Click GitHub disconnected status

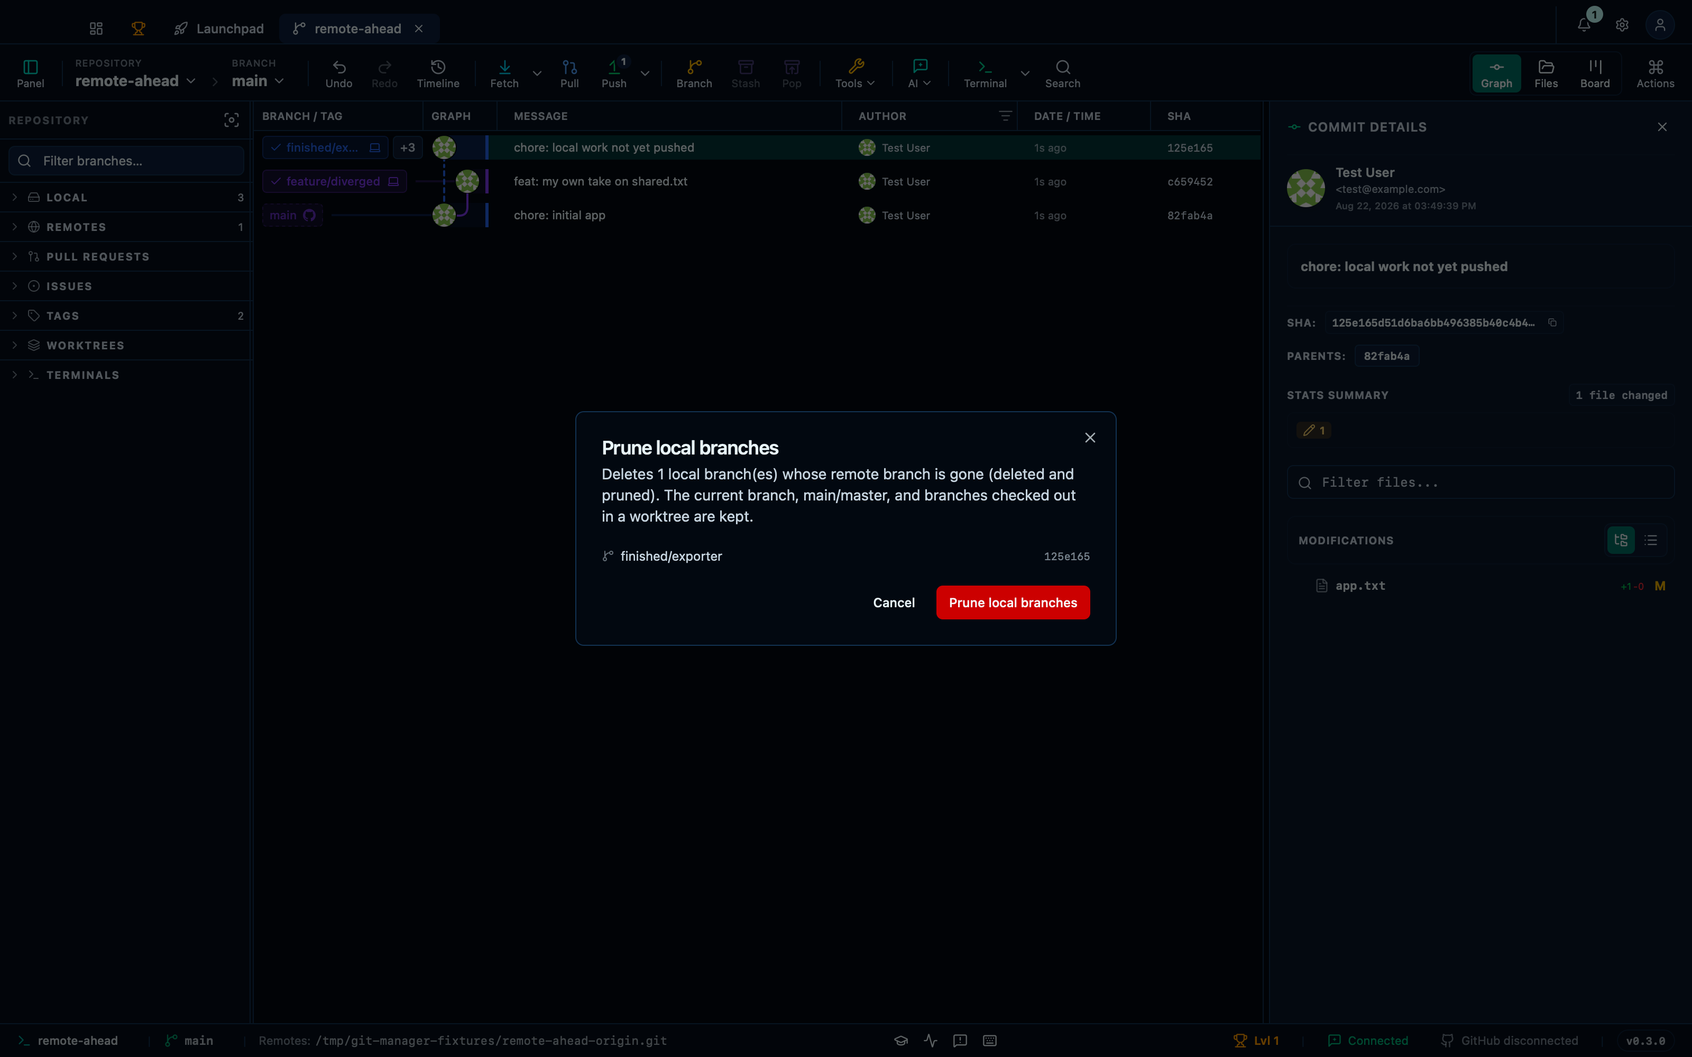tap(1510, 1041)
